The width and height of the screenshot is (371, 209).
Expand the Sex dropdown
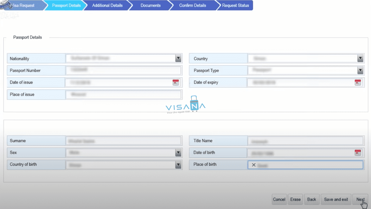(178, 153)
